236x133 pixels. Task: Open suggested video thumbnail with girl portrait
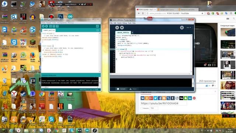[228, 65]
